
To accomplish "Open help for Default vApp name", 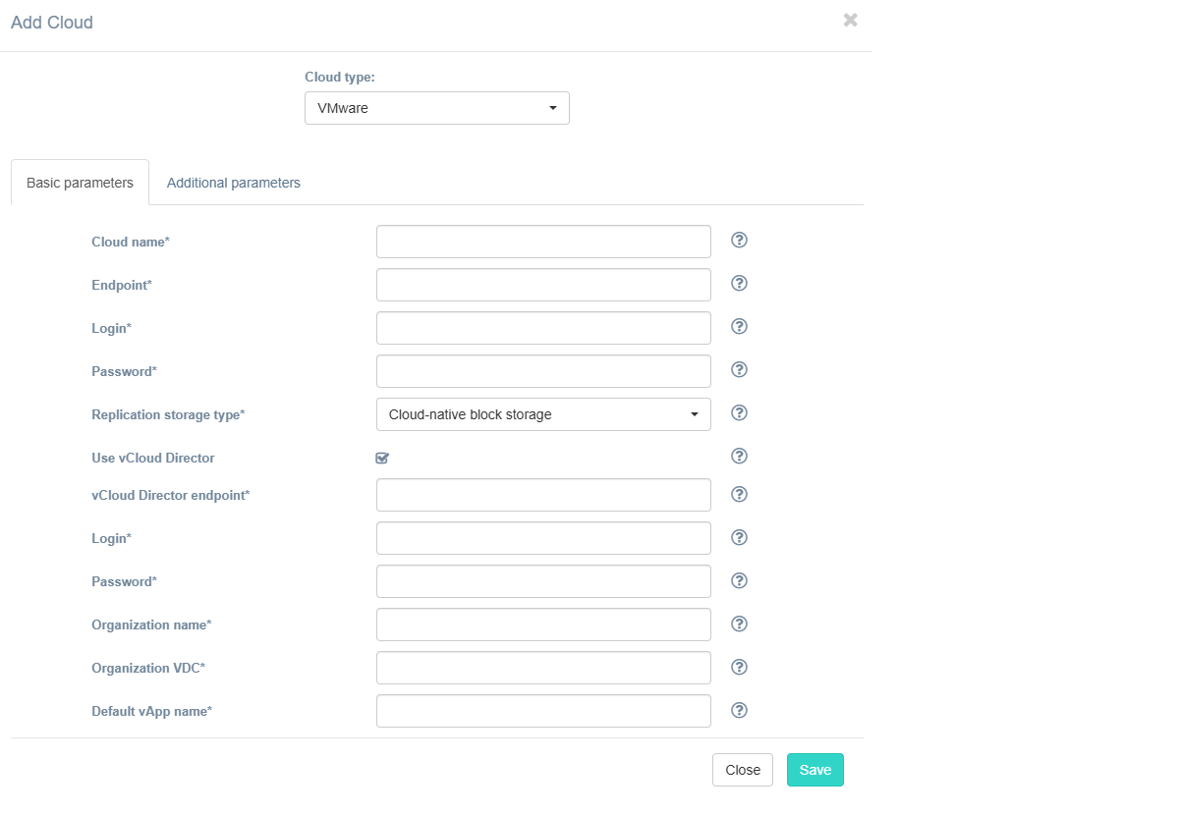I will coord(740,710).
